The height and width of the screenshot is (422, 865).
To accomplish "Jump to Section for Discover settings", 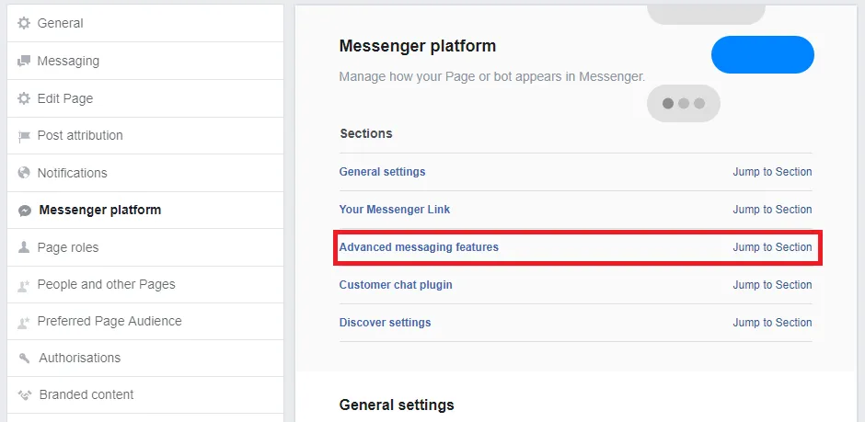I will [772, 323].
